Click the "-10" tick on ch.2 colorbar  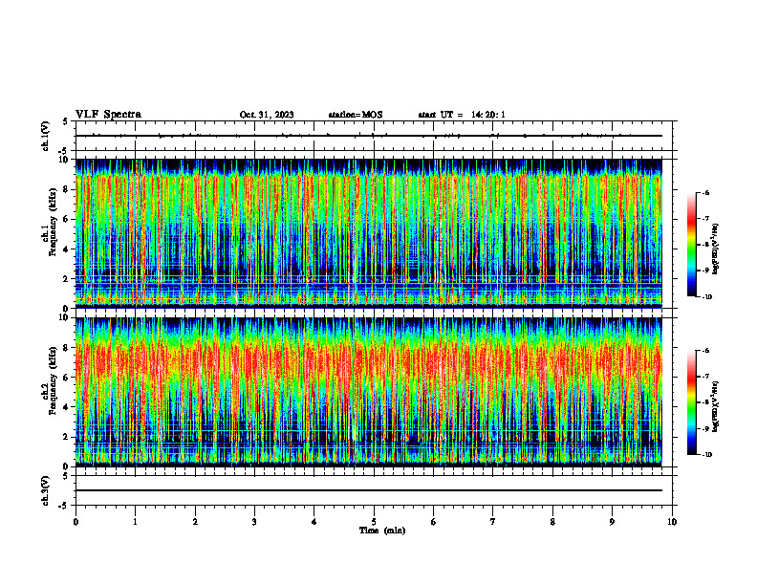tap(706, 455)
